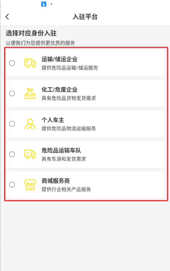Click the 运输/储运企业 title text
170x271 pixels.
click(59, 59)
